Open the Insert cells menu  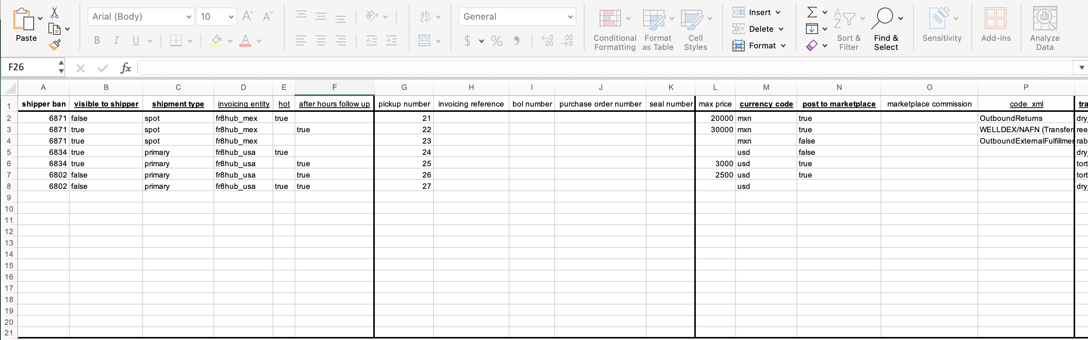click(757, 12)
